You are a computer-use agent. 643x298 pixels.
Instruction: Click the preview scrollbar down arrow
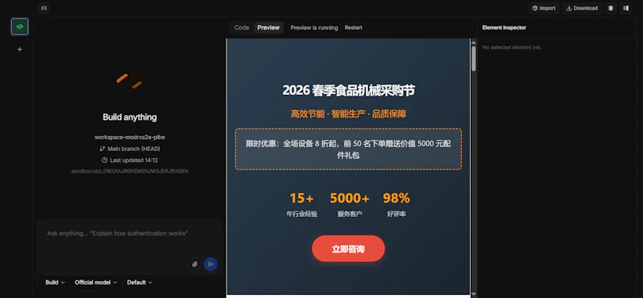coord(473,294)
